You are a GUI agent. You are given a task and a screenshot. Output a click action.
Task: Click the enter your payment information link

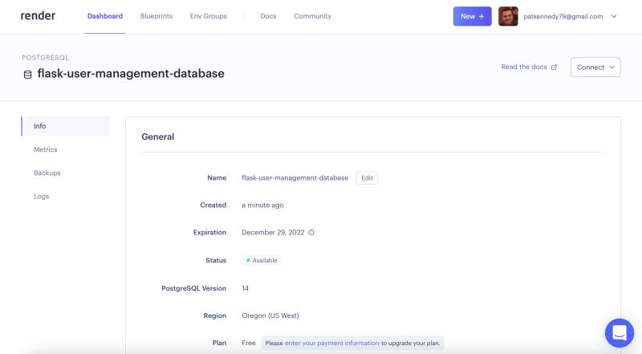[x=332, y=343]
